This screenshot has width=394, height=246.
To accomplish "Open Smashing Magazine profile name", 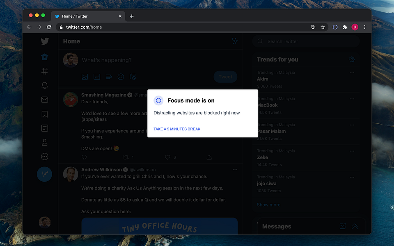I will tap(104, 95).
